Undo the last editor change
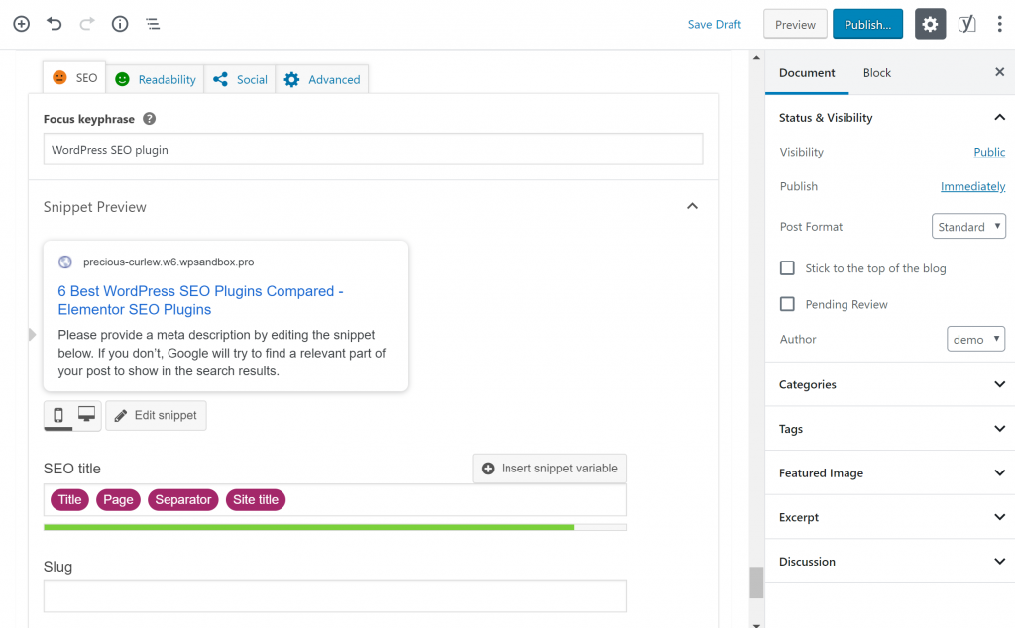1015x628 pixels. coord(55,24)
